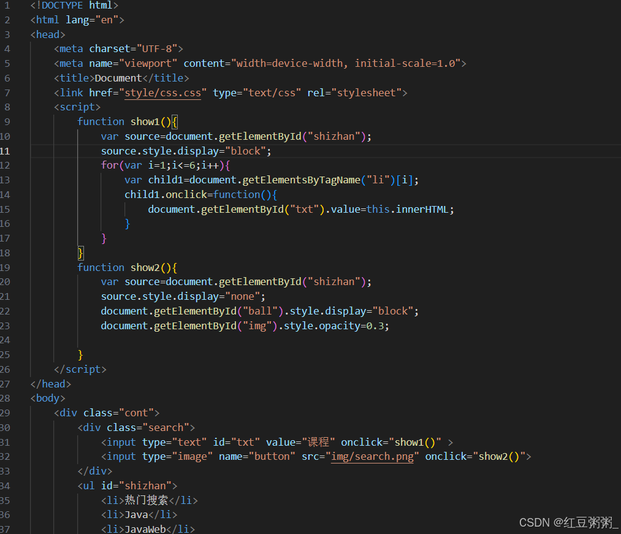Click the meta viewport content attribute text
Screen dimensions: 621x534
point(322,63)
